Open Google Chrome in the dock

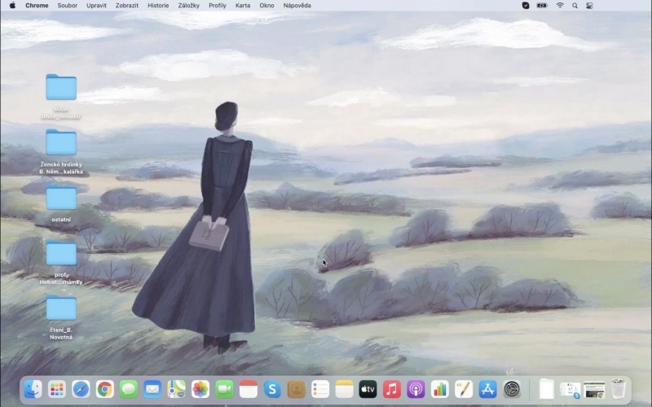point(104,389)
